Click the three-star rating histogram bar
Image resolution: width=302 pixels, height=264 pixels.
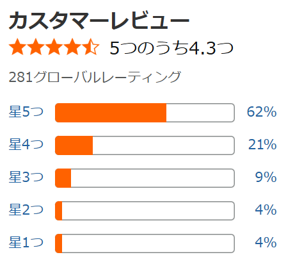(x=145, y=178)
